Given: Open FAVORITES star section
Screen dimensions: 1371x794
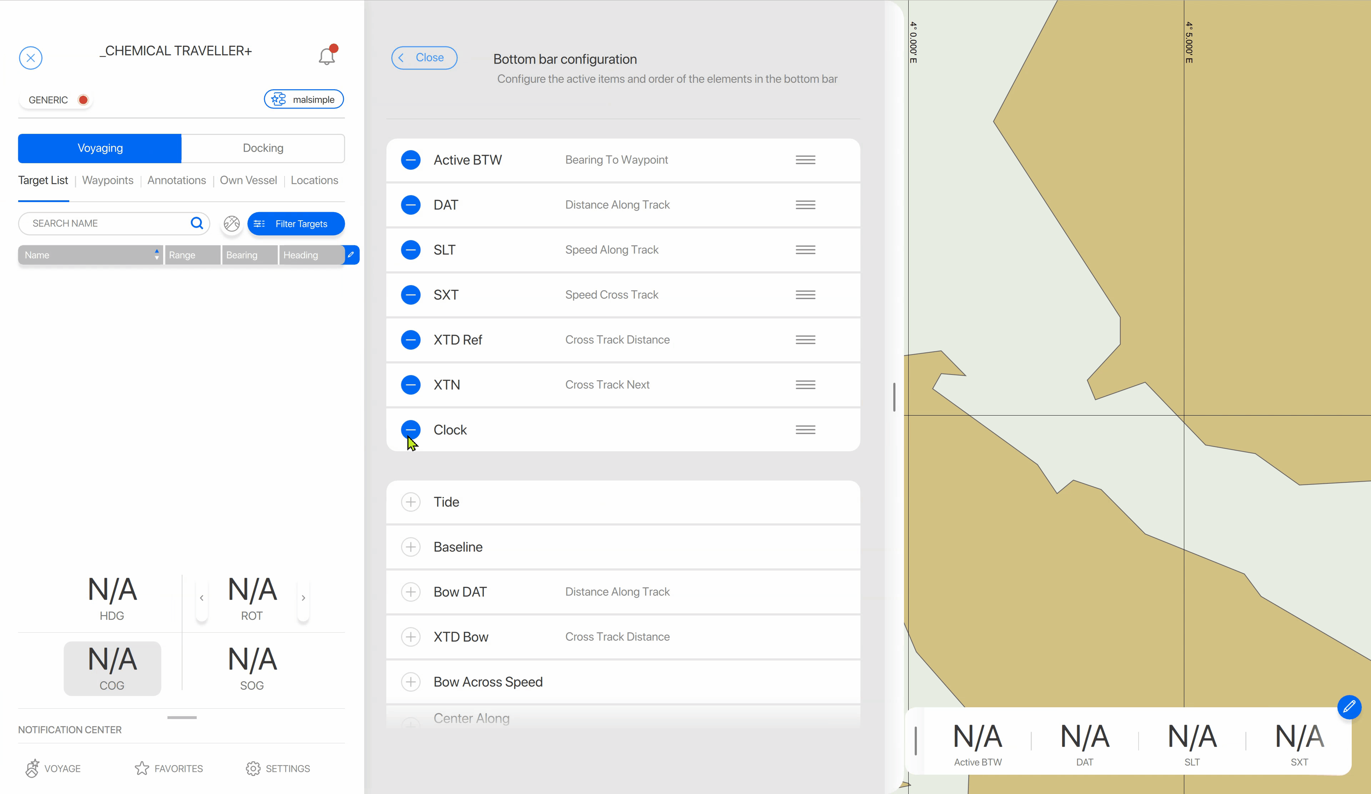Looking at the screenshot, I should coord(169,768).
